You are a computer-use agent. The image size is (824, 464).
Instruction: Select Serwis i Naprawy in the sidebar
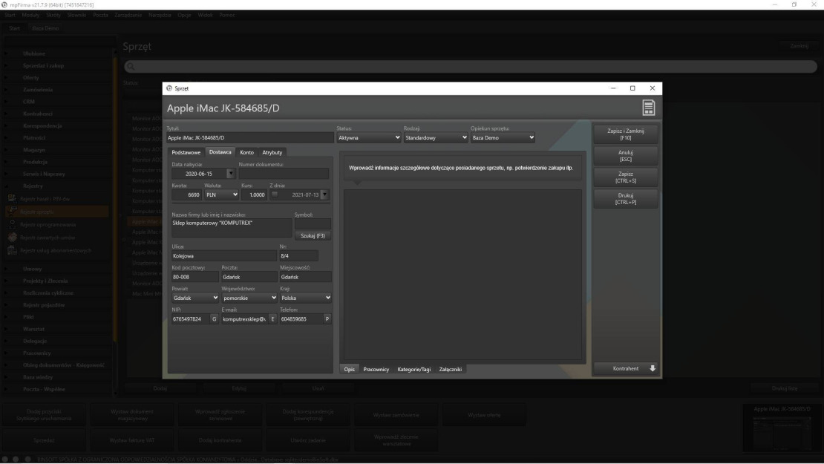point(44,174)
